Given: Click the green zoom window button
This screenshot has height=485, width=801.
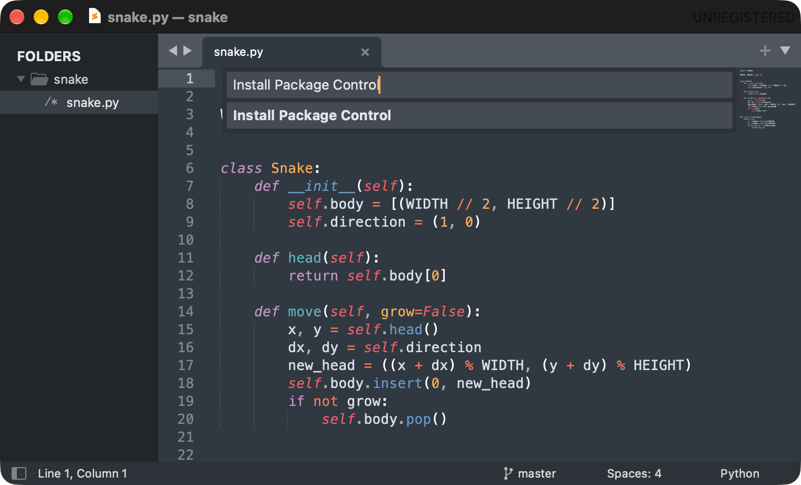Looking at the screenshot, I should coord(65,17).
